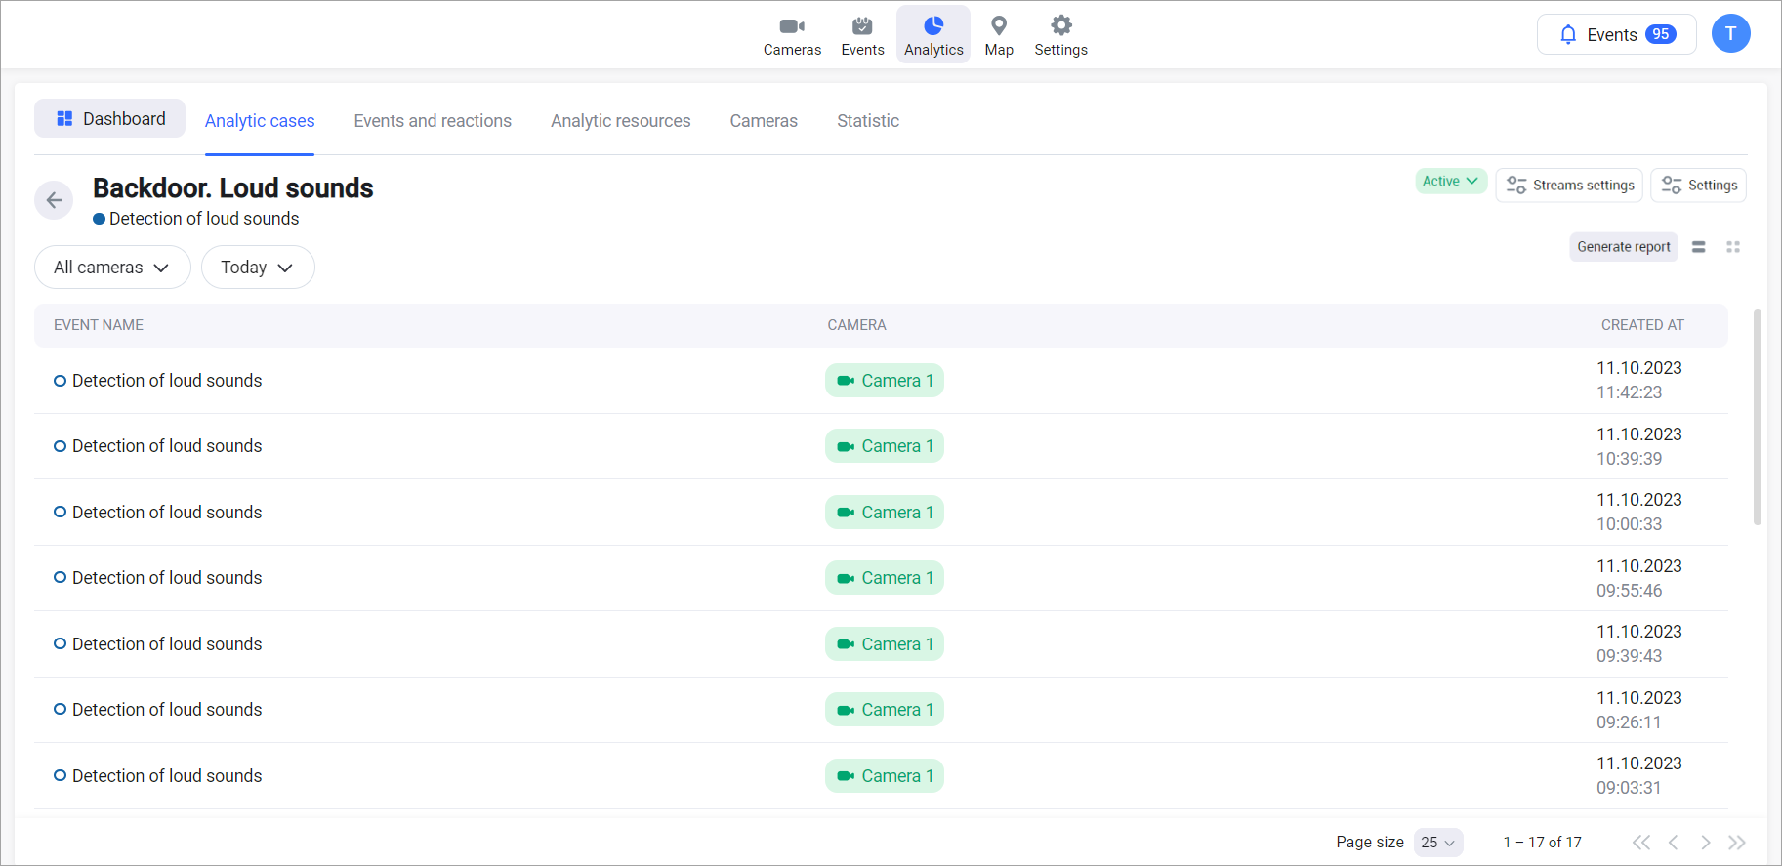The width and height of the screenshot is (1782, 866).
Task: Expand the All cameras filter dropdown
Action: coord(112,268)
